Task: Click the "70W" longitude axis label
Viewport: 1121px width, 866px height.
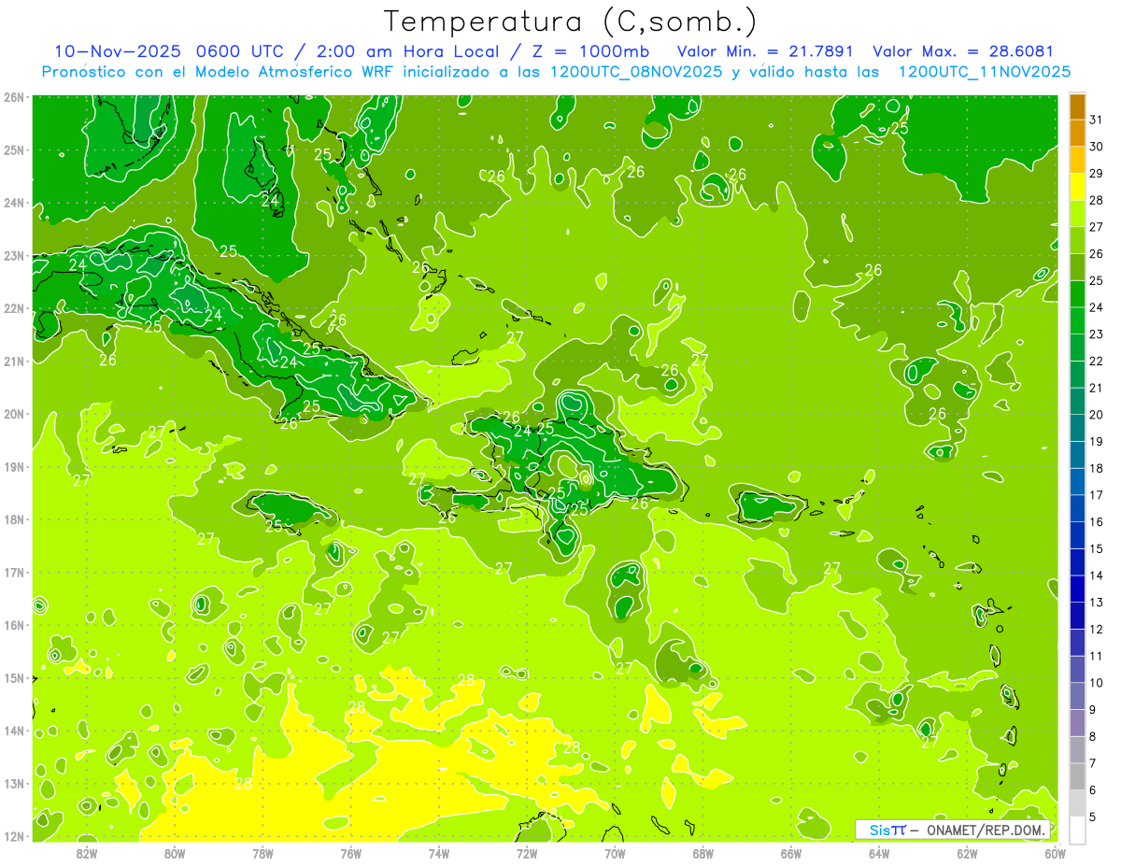Action: point(615,854)
